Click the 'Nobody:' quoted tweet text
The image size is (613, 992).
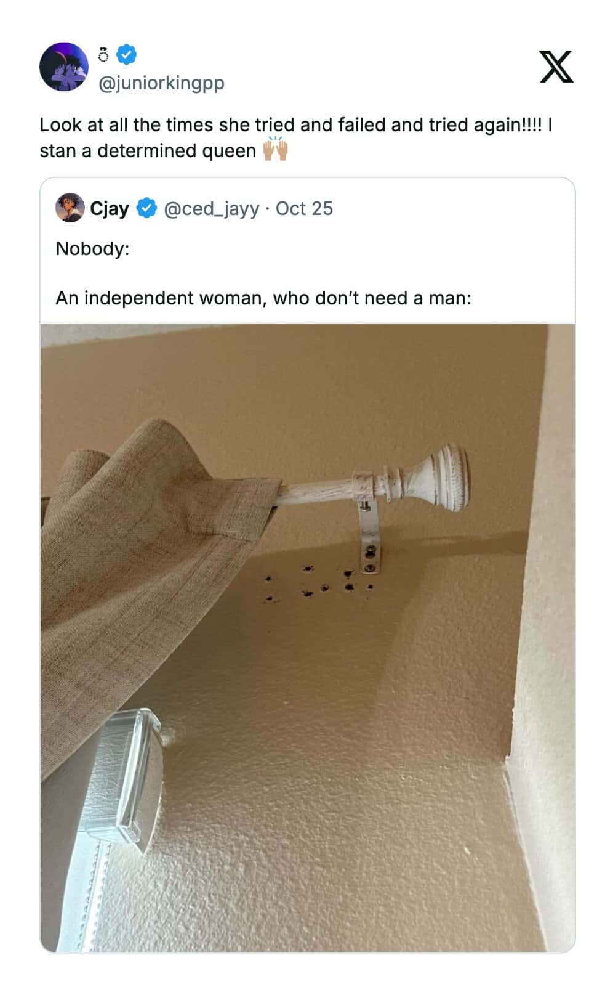click(x=92, y=248)
